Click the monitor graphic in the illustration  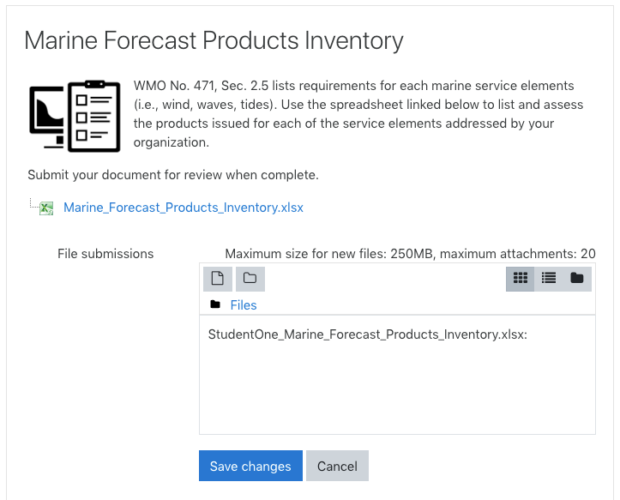(x=46, y=117)
